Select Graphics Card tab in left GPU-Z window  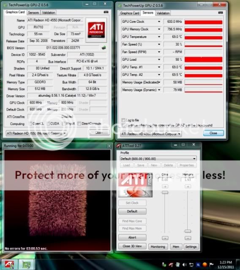(x=15, y=12)
